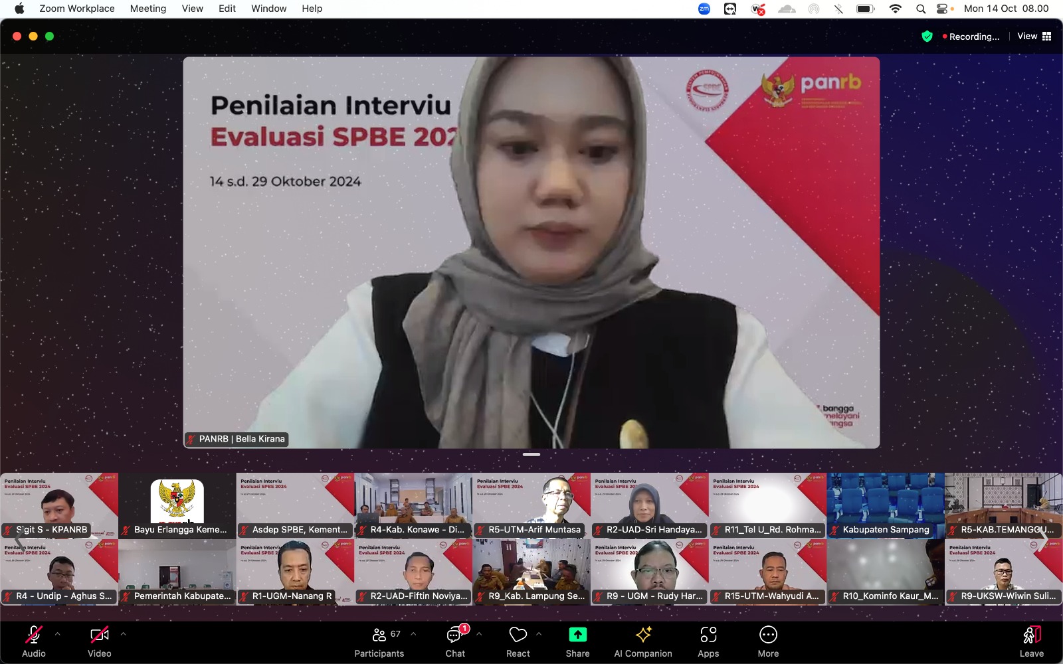Select Bayu Erlangga participant thumbnail
This screenshot has height=664, width=1063.
(x=177, y=505)
